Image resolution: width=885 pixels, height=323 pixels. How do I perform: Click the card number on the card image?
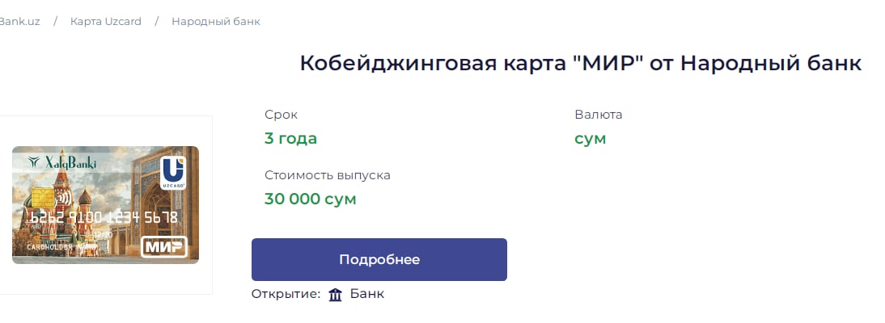104,217
